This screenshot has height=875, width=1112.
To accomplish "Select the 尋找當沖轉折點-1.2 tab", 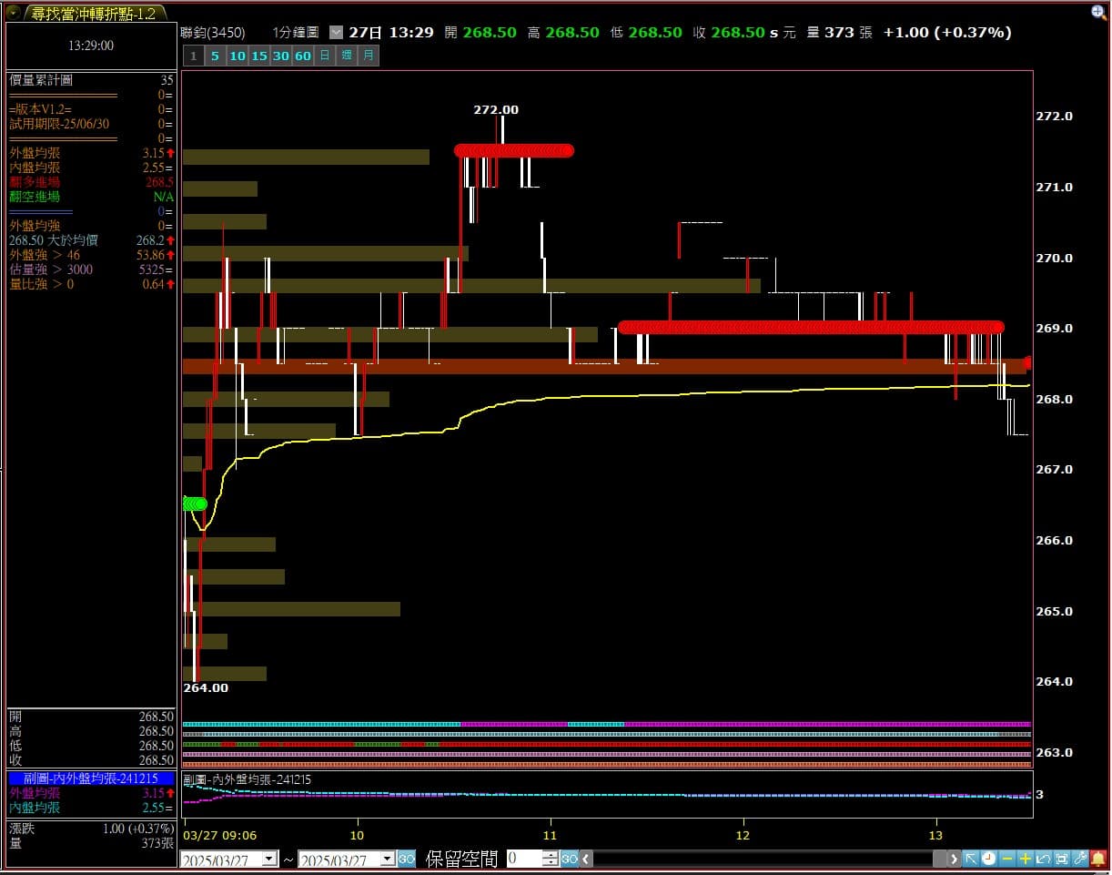I will click(x=94, y=13).
